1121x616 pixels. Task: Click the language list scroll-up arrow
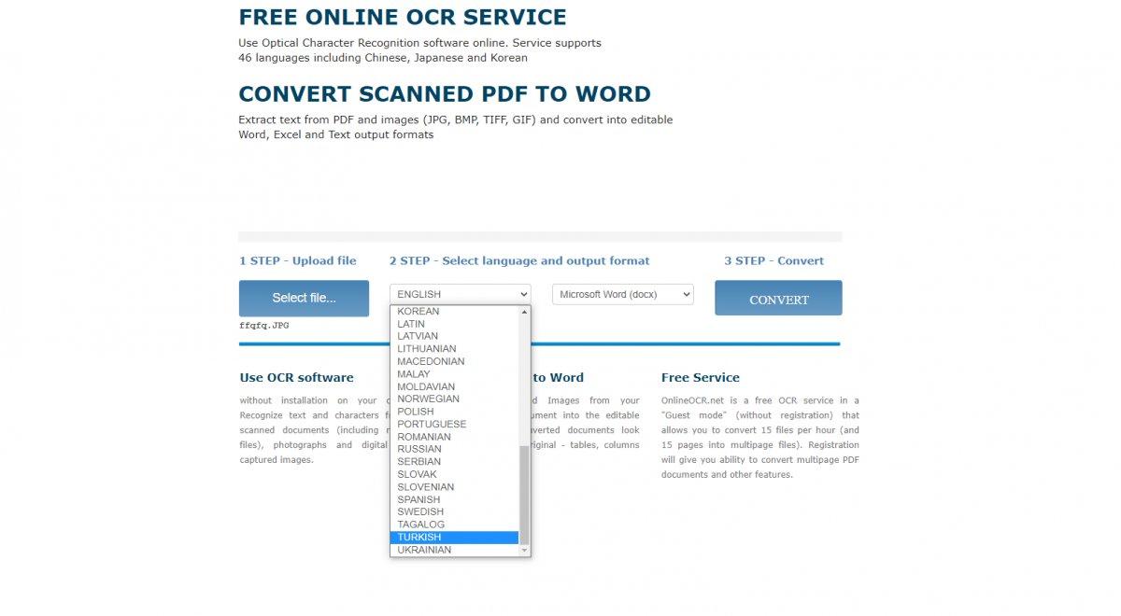click(524, 312)
